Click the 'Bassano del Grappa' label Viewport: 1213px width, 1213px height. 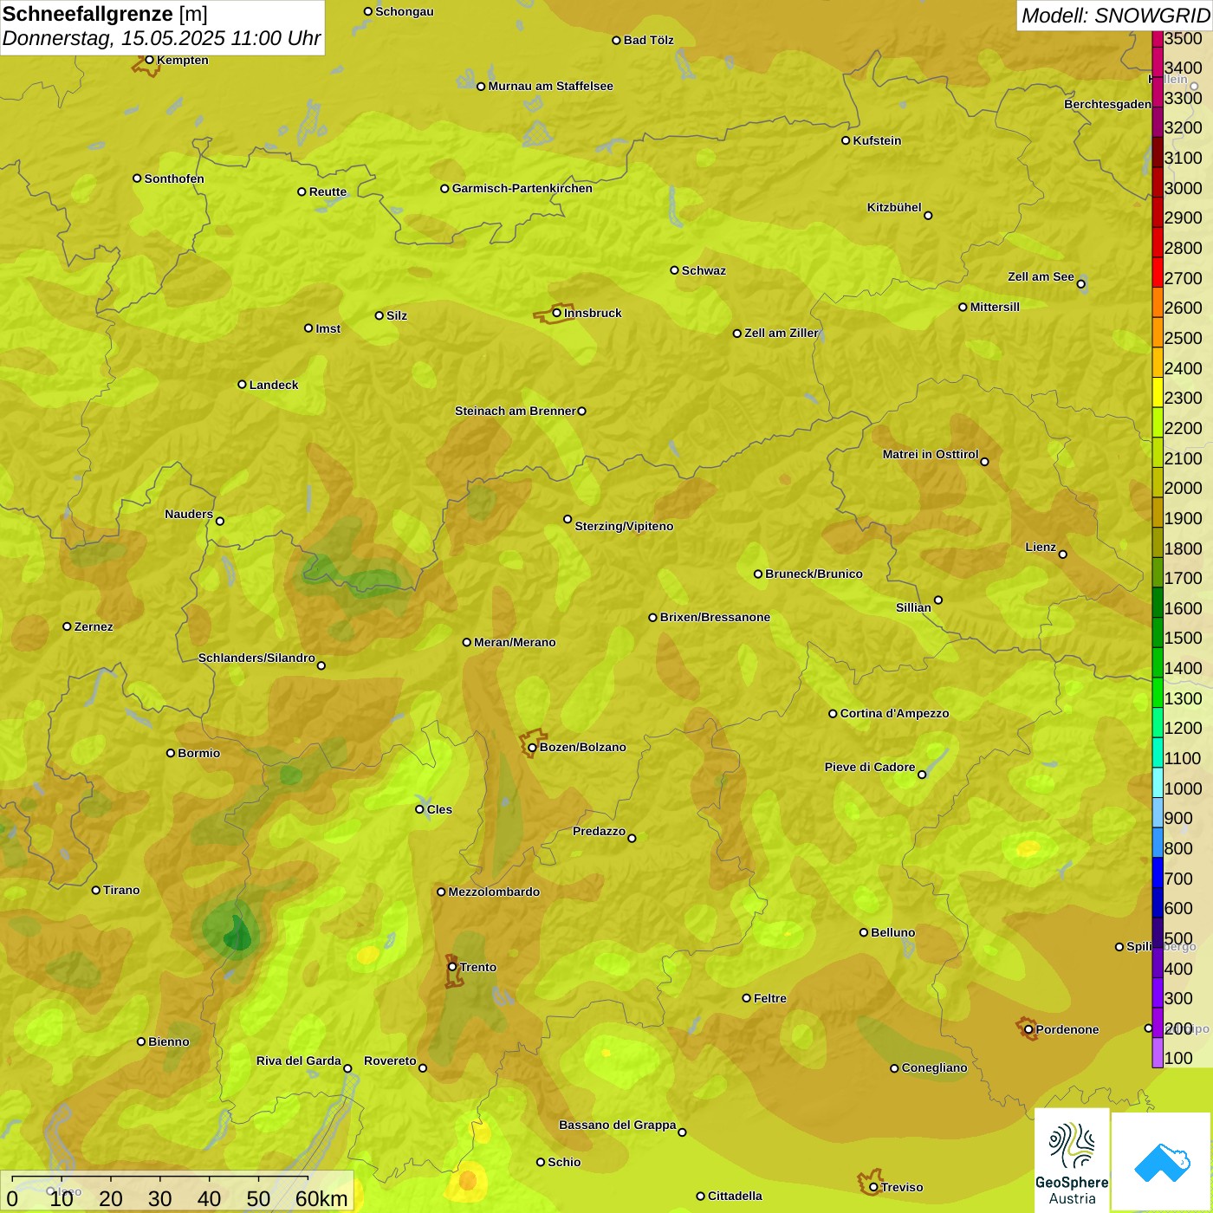tap(618, 1125)
